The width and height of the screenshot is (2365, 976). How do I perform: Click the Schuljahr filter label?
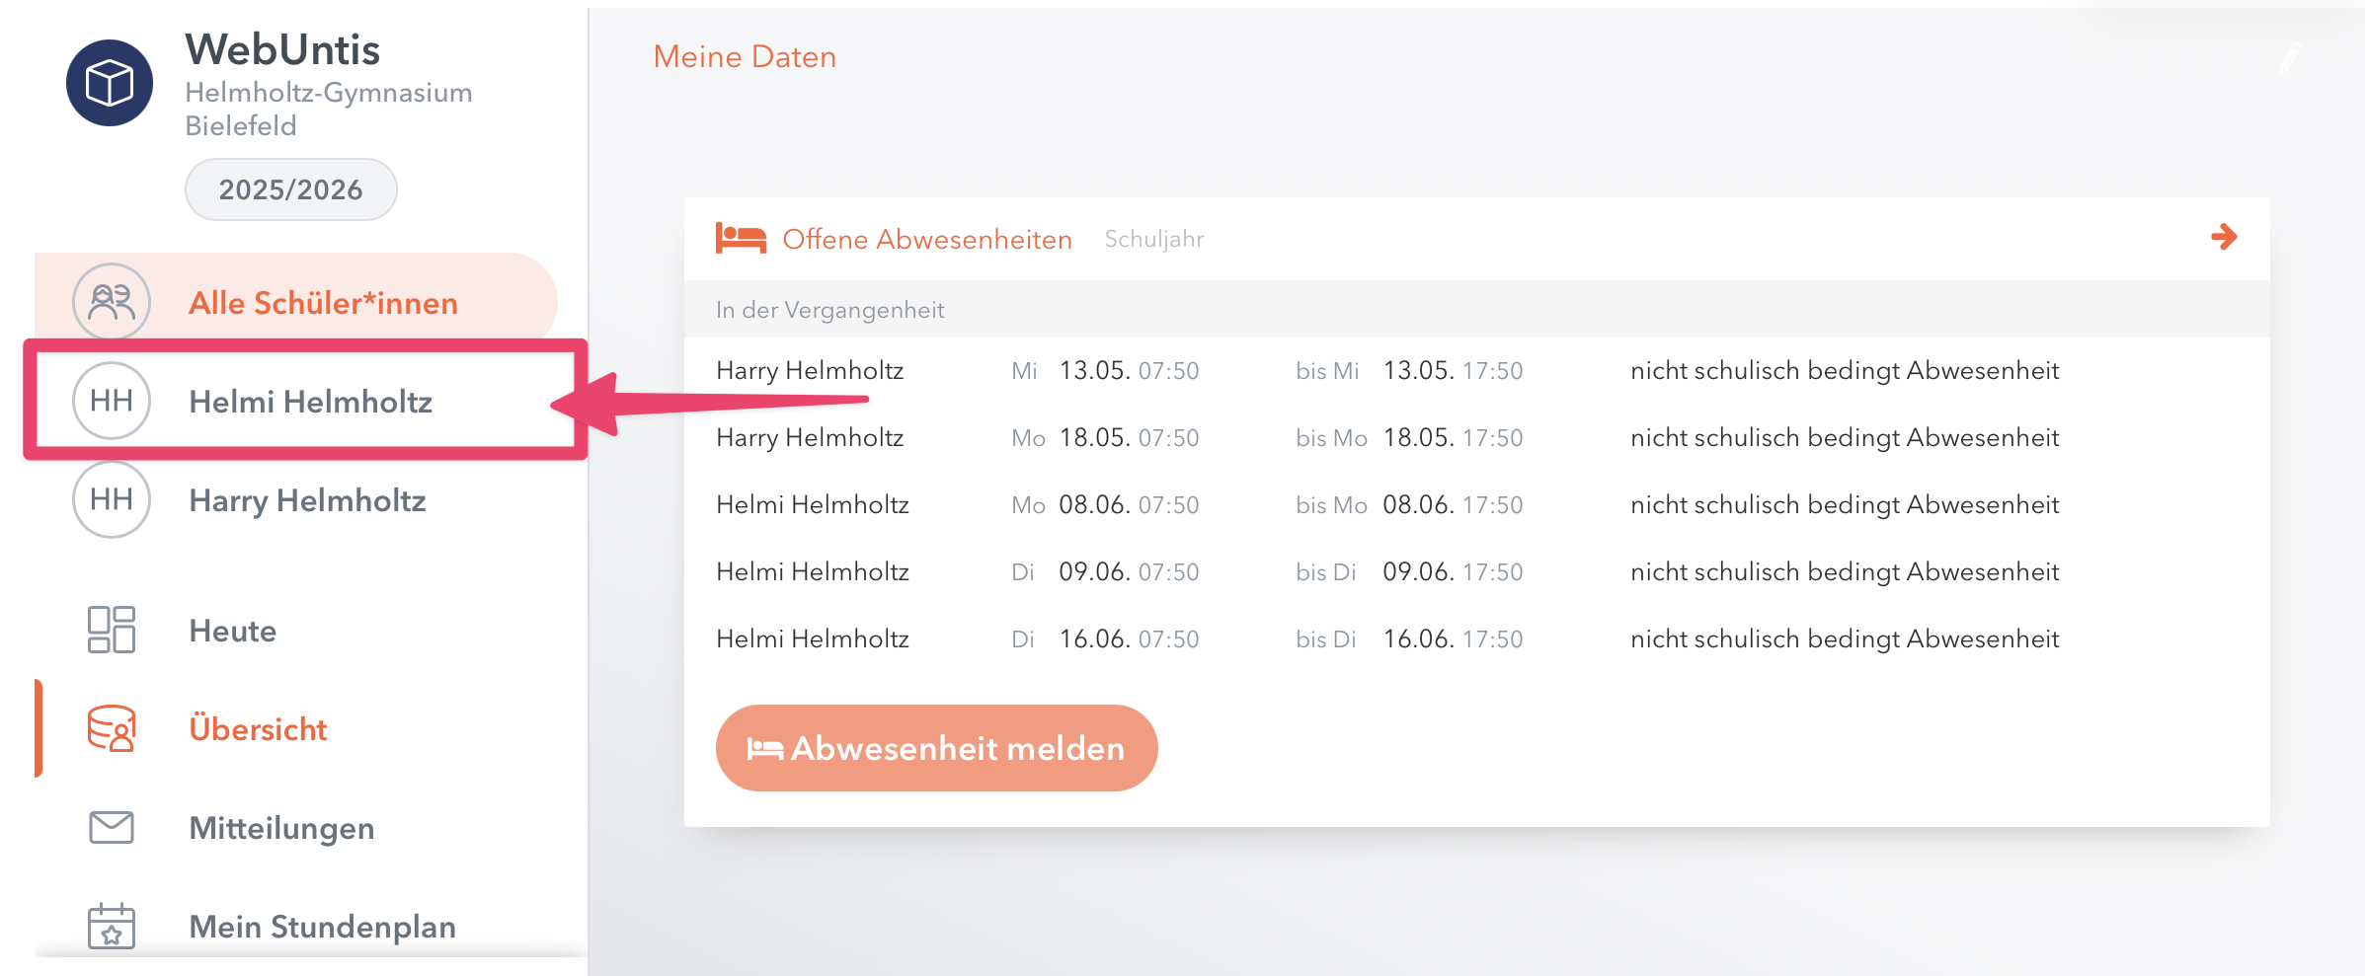coord(1154,239)
